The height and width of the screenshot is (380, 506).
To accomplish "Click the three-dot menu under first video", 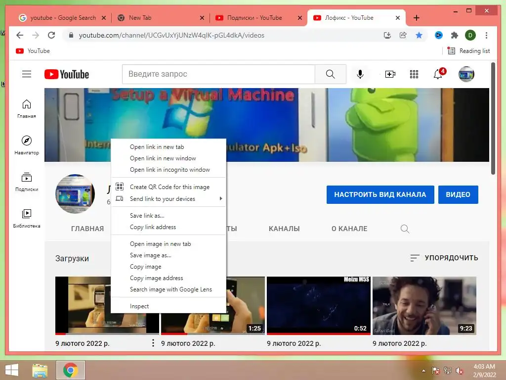I will pos(153,343).
